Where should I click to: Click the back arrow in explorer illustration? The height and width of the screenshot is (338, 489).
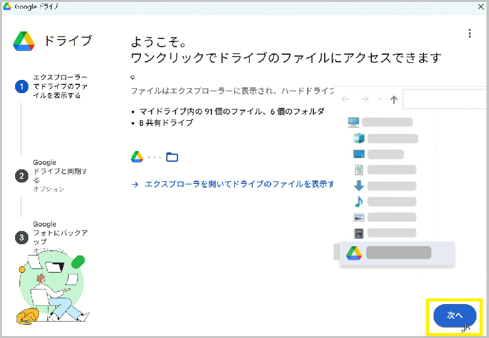point(345,99)
